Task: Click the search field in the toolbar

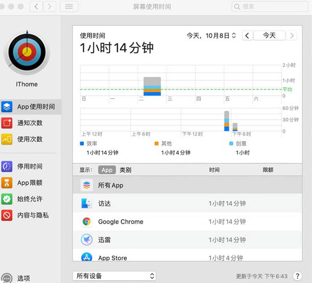Action: pyautogui.click(x=269, y=7)
